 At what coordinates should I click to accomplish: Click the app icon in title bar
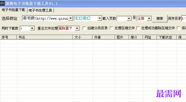(x=2, y=3)
